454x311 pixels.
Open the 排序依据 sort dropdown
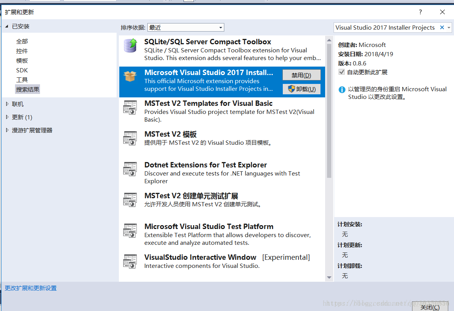[185, 27]
